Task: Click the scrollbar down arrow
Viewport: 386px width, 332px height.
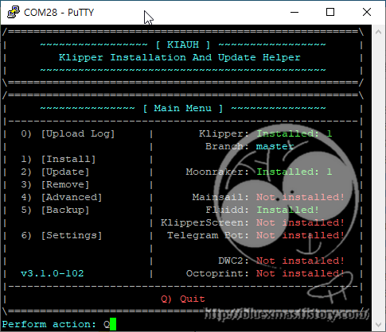Action: tap(378, 324)
